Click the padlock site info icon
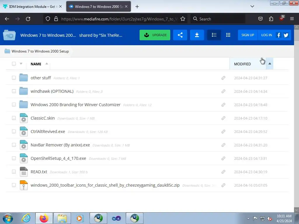The width and height of the screenshot is (299, 224). coord(56,19)
